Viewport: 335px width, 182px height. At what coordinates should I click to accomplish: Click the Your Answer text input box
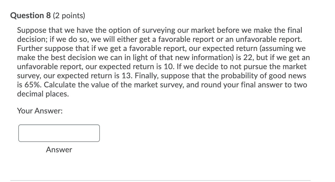pyautogui.click(x=59, y=133)
